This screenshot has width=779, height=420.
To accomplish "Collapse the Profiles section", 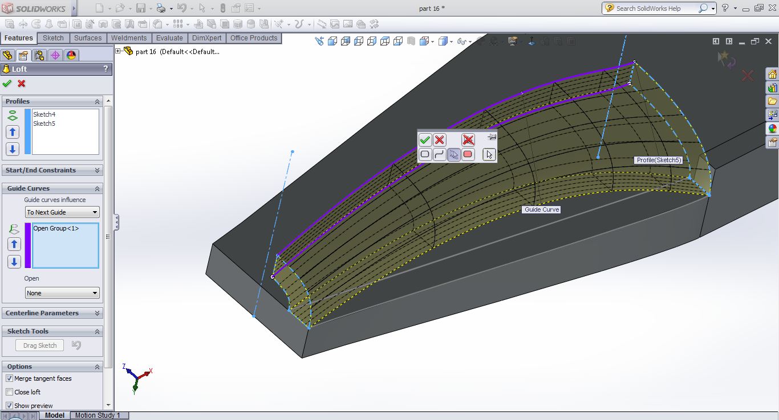I will pyautogui.click(x=97, y=101).
